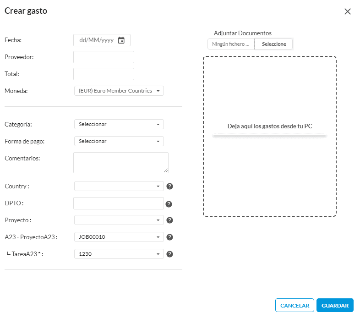Viewport: 360px width, 324px height.
Task: Click help icon beside TareaA23 dropdown
Action: pos(169,254)
